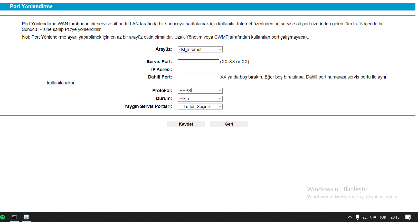
Task: Open the clock showing 20:15
Action: pyautogui.click(x=395, y=217)
